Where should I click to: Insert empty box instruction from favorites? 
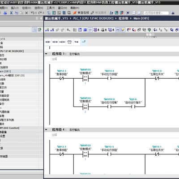click(69, 42)
